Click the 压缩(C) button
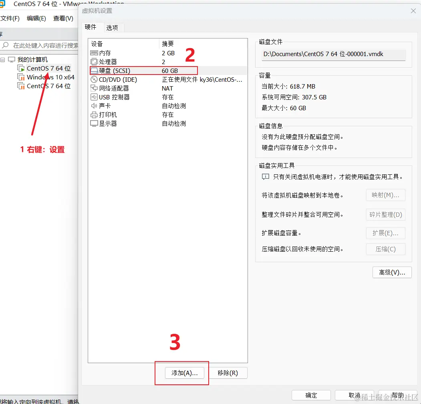The image size is (421, 404). click(386, 249)
